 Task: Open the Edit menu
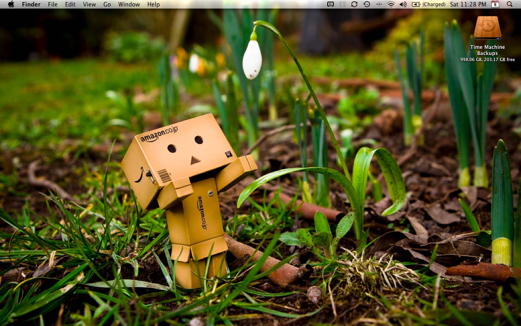coord(70,4)
